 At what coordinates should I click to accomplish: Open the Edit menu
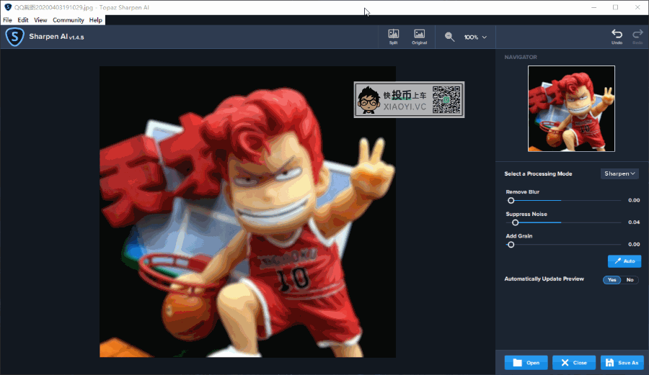23,20
